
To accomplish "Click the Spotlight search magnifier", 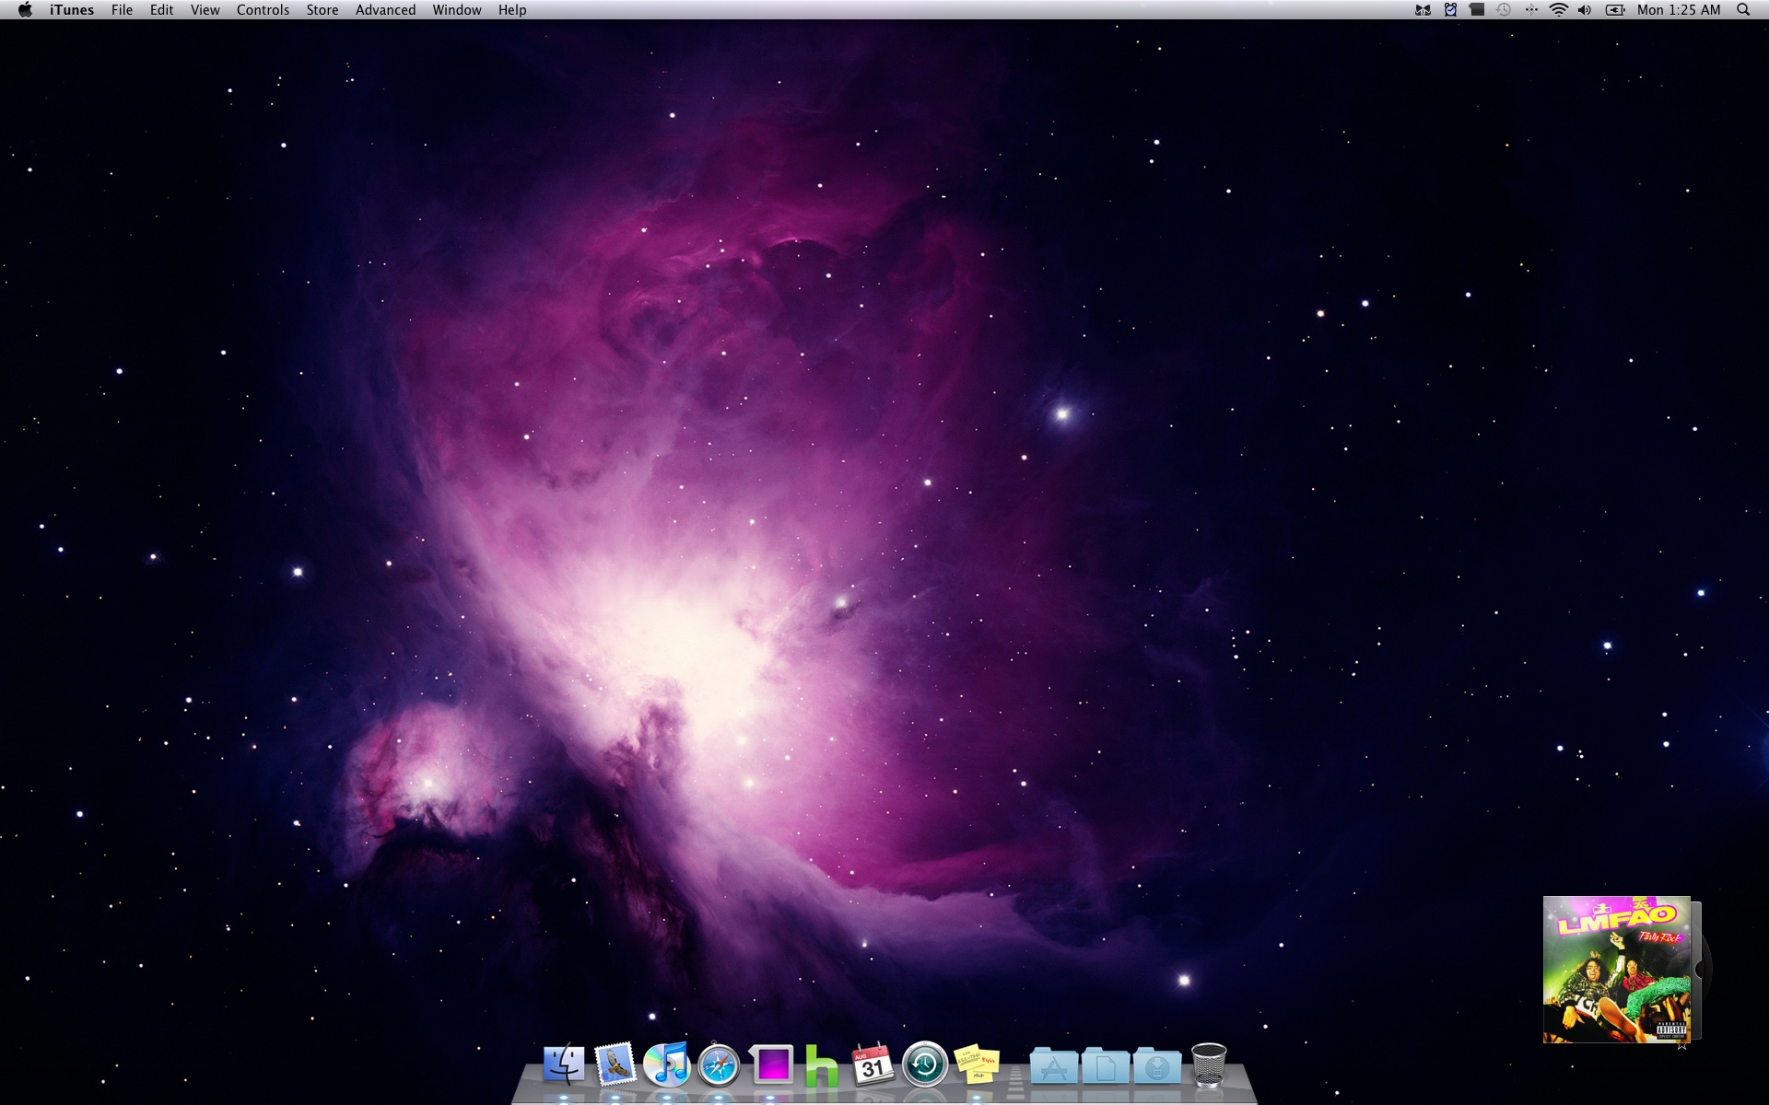I will coord(1742,10).
